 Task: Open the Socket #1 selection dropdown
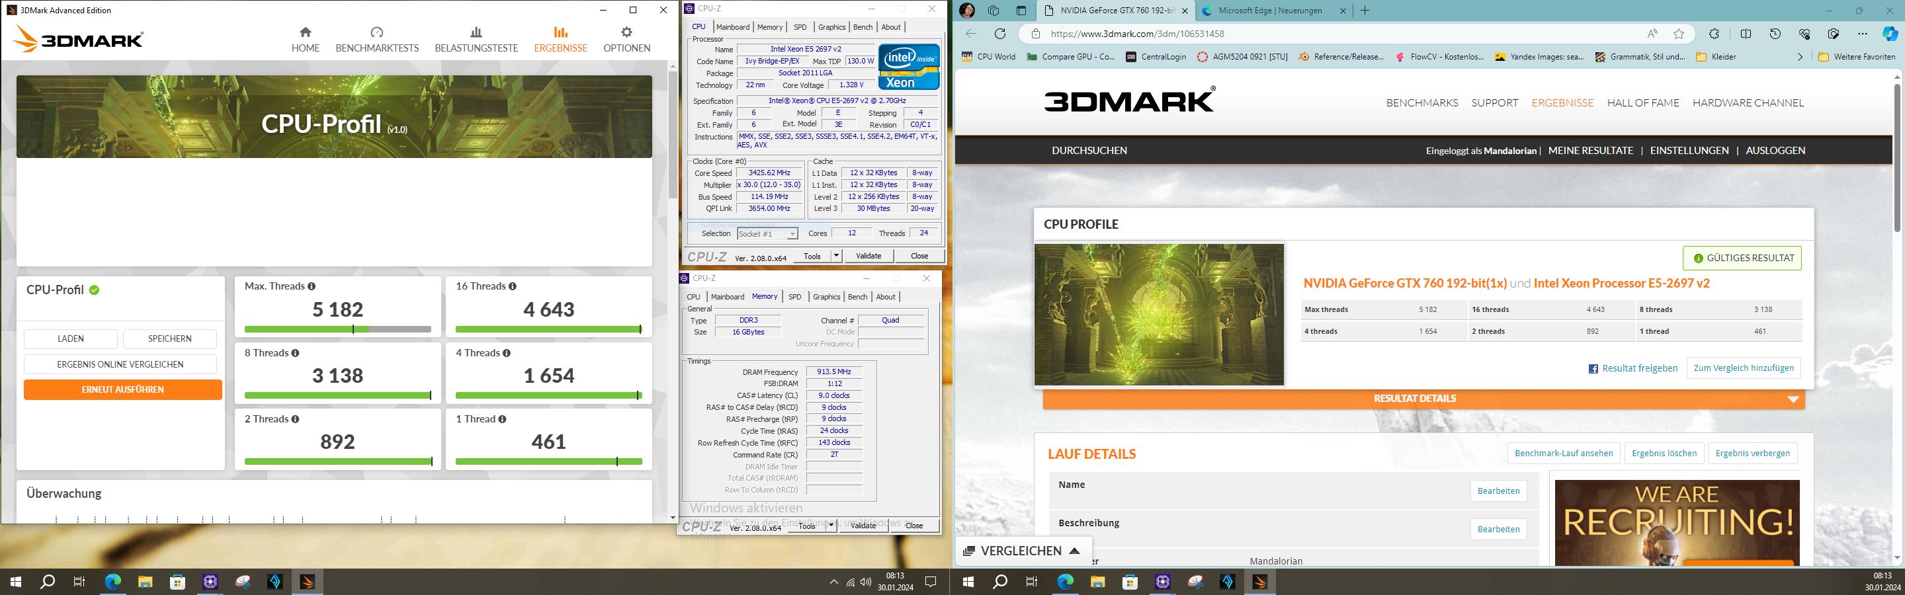pyautogui.click(x=767, y=233)
